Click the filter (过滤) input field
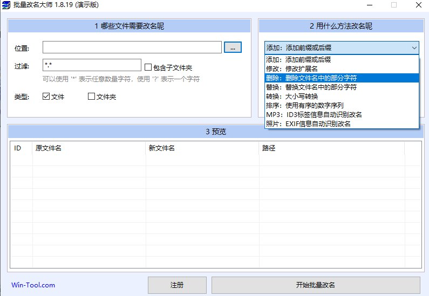This screenshot has height=296, width=429. coord(92,65)
